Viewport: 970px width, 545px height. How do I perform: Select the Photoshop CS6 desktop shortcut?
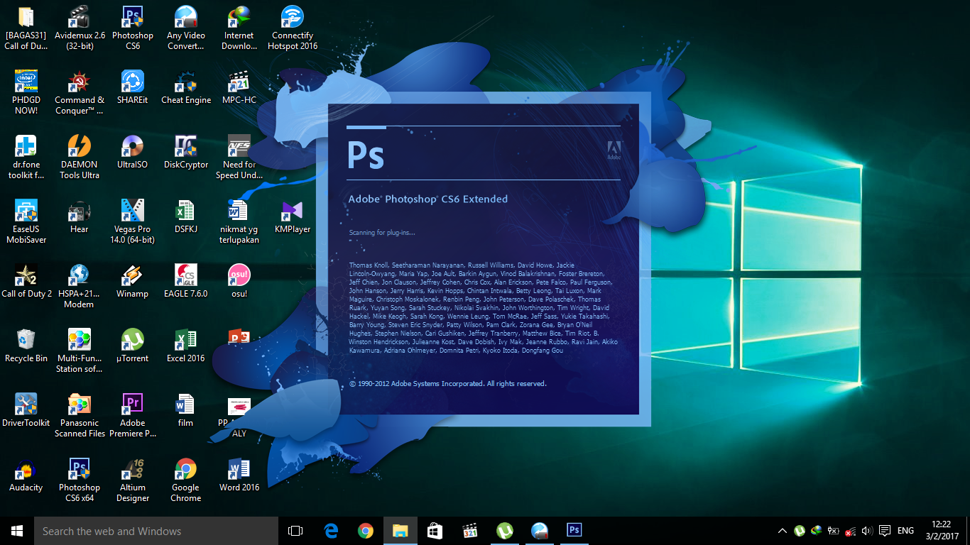(133, 28)
